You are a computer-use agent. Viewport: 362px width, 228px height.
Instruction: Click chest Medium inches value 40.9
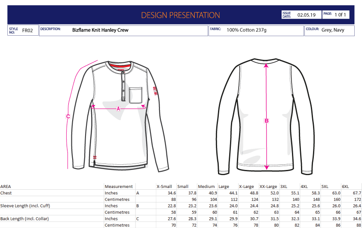[x=213, y=193]
